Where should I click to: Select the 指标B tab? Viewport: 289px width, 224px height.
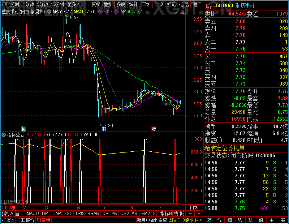coord(166,214)
